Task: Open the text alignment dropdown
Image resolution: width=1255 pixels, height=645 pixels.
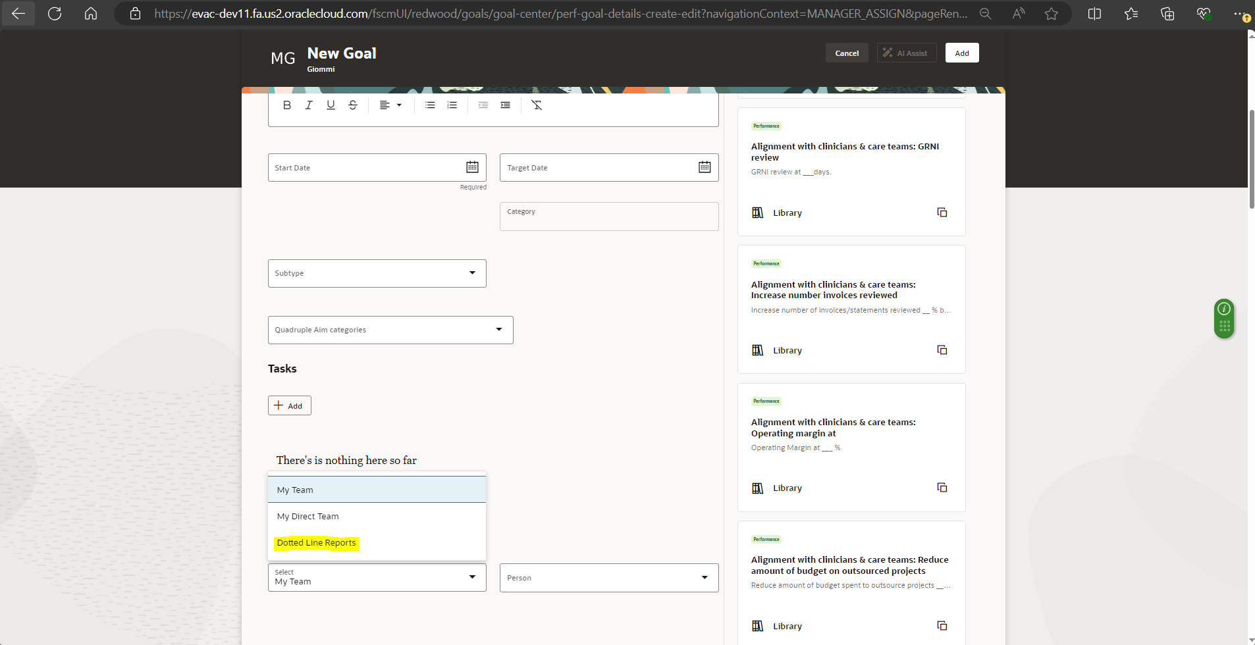Action: 390,105
